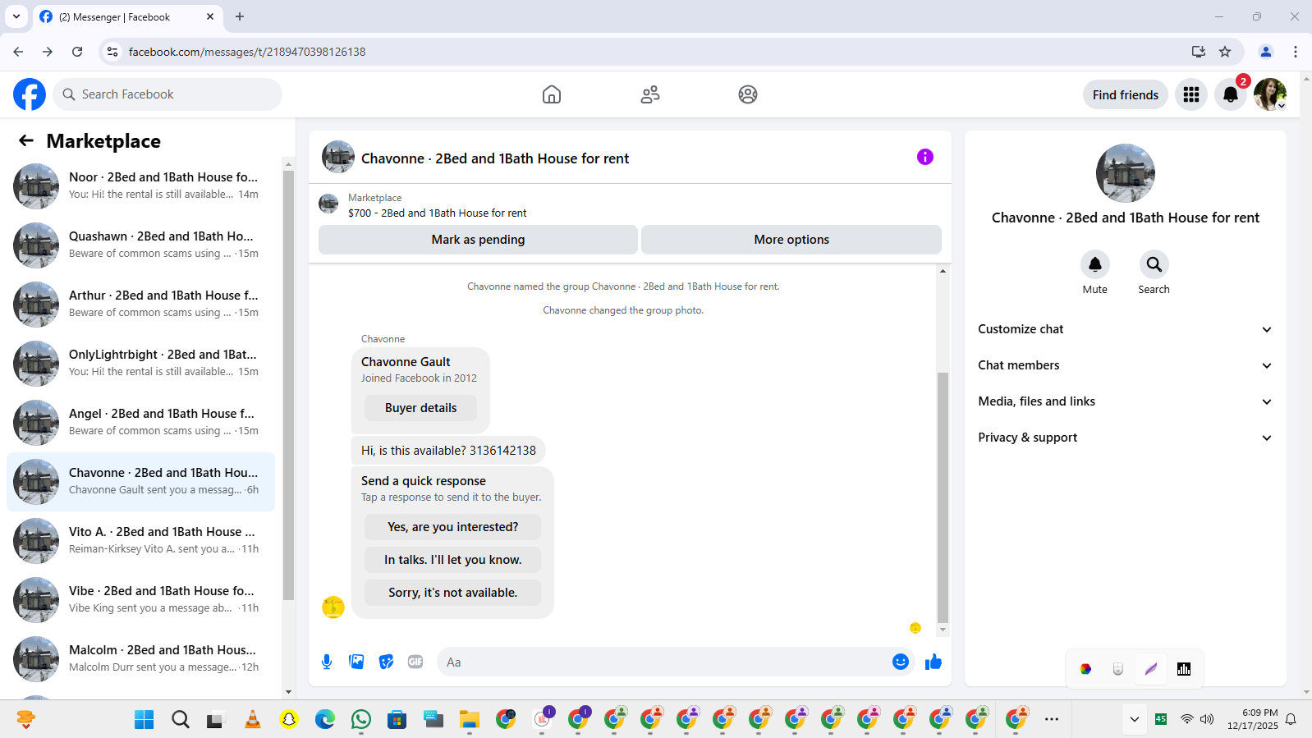The width and height of the screenshot is (1312, 738).
Task: Click the chat messages scrollbar thumb
Action: tap(943, 497)
